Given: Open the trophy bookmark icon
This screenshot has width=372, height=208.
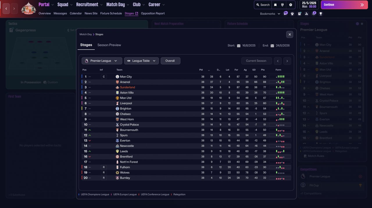Looking at the screenshot, I should (x=321, y=14).
